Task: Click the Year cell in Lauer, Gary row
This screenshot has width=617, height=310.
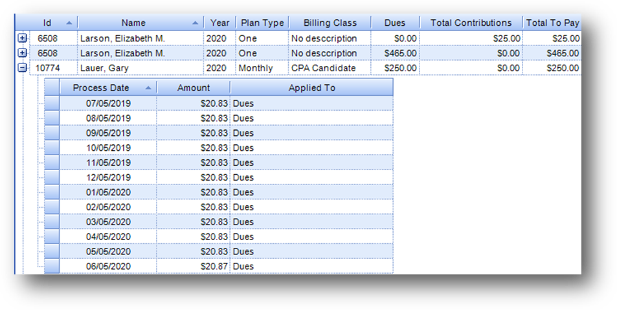Action: click(x=219, y=68)
